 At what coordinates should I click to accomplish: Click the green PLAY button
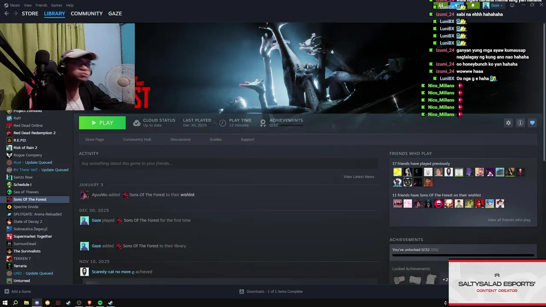[102, 123]
